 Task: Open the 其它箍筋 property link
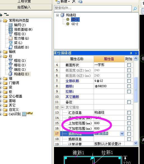(x=72, y=97)
